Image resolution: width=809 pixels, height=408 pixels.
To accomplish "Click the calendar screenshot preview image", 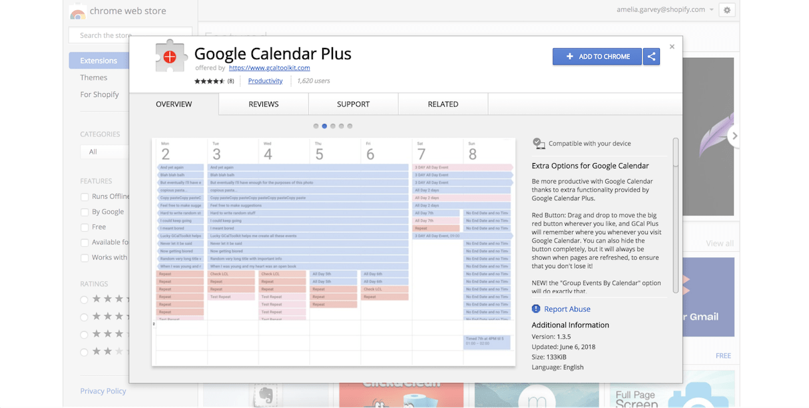I will coord(334,252).
